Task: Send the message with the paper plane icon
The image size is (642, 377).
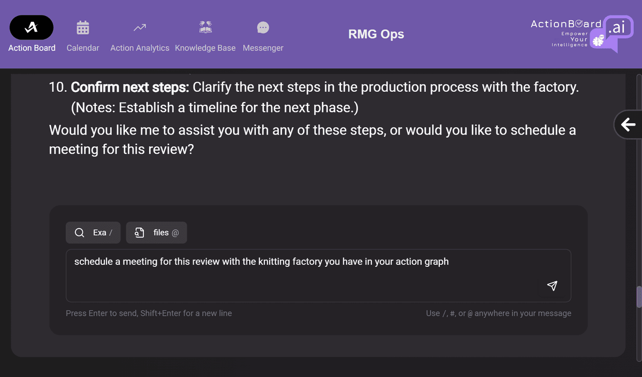Action: (x=552, y=286)
